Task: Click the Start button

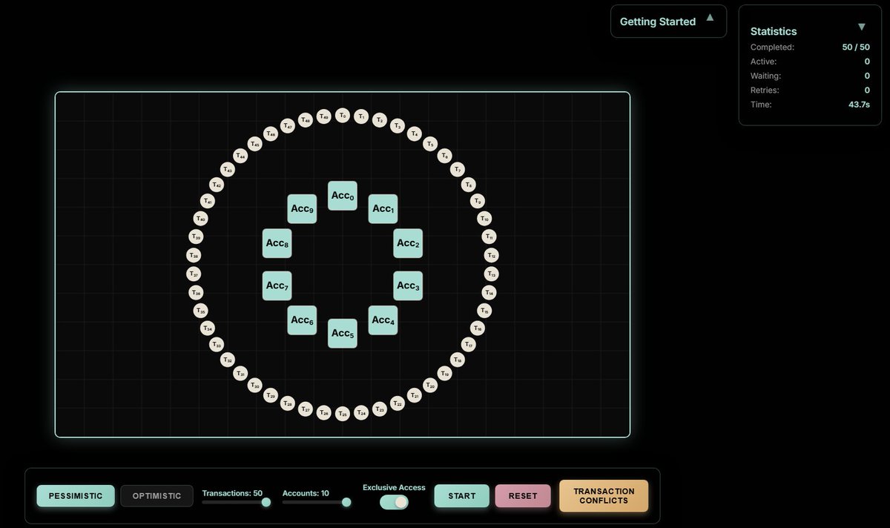Action: pos(462,495)
